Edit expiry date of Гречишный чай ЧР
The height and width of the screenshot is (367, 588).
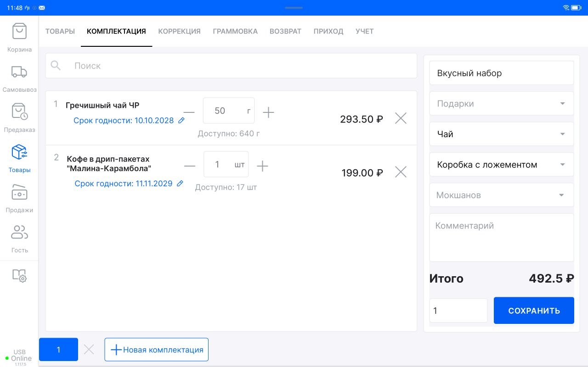click(181, 120)
